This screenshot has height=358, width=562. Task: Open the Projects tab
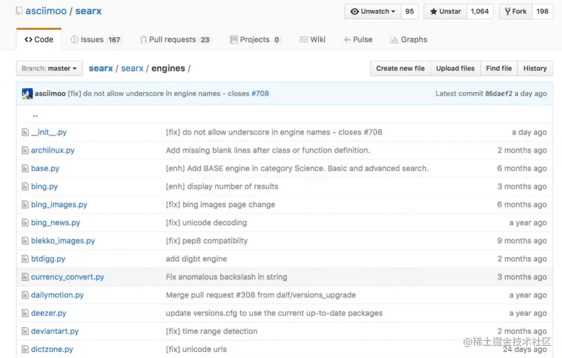coord(255,40)
